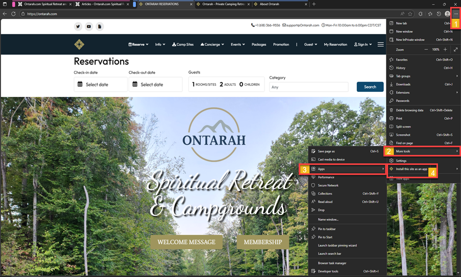Screen dimensions: 461x277
Task: Expand the Info dropdown in navbar
Action: (160, 44)
